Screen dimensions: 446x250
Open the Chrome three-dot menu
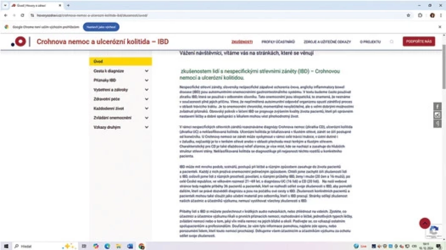coord(441,15)
